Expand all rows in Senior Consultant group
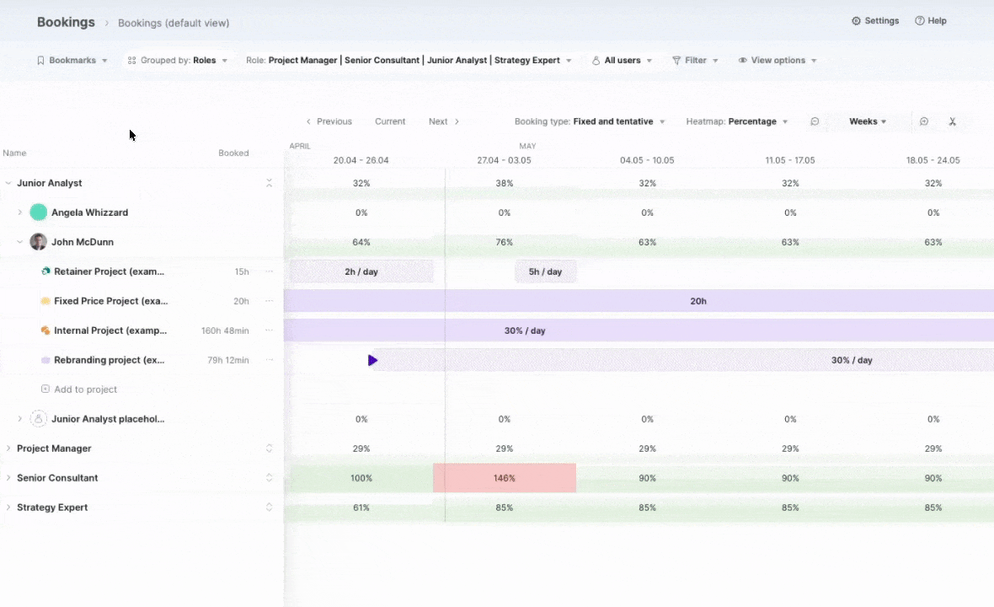This screenshot has height=607, width=994. tap(270, 478)
